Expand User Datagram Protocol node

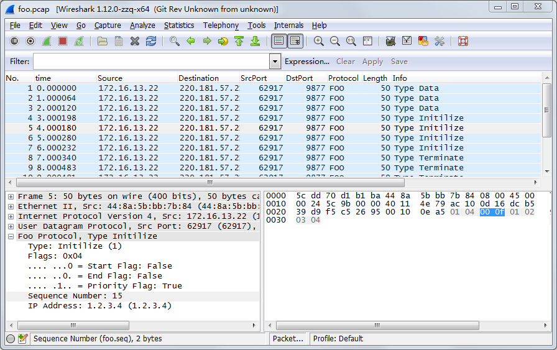pyautogui.click(x=11, y=227)
